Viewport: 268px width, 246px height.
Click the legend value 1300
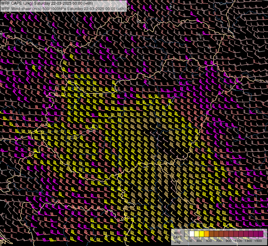click(248, 241)
